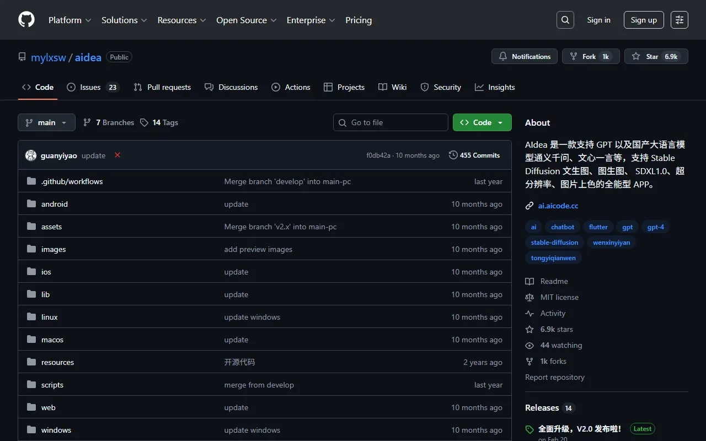Open the search magnifier icon
The width and height of the screenshot is (706, 441).
tap(565, 20)
